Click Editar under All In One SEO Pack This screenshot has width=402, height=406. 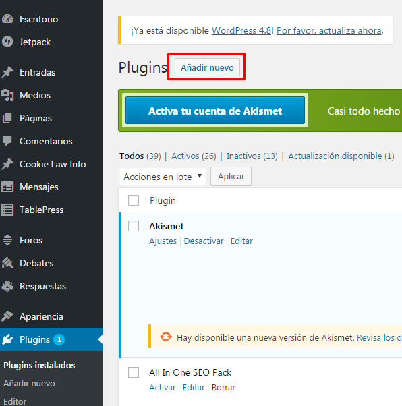[x=194, y=387]
